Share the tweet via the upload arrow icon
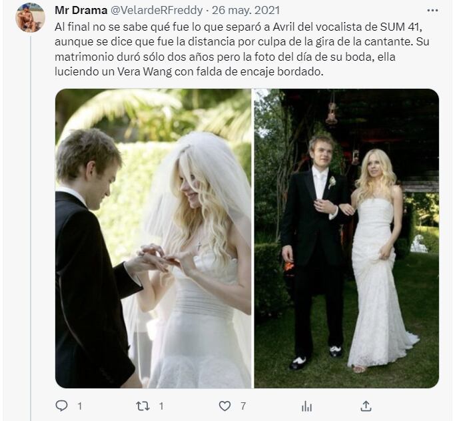This screenshot has height=421, width=453. [366, 405]
